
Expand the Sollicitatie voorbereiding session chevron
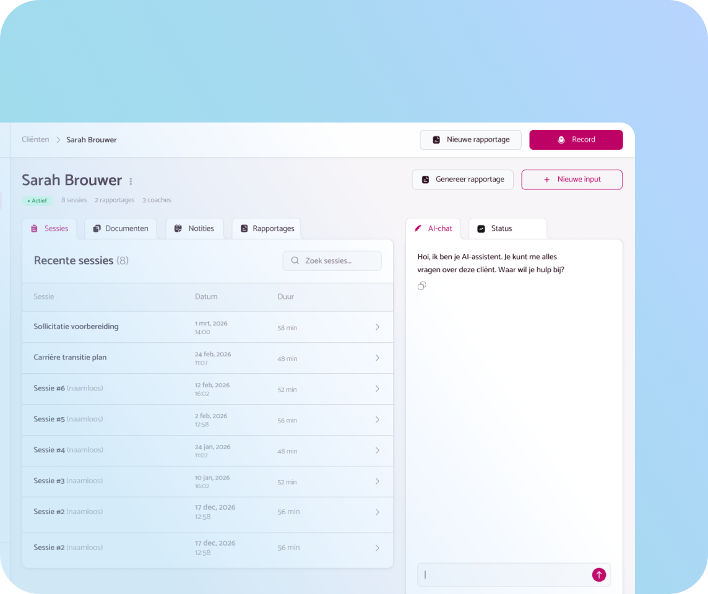[377, 327]
